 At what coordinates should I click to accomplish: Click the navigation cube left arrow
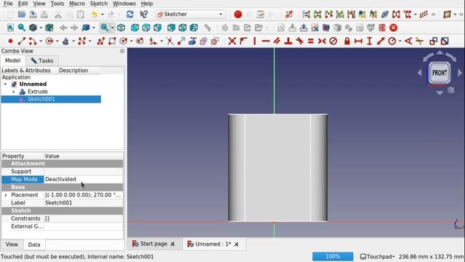(419, 73)
